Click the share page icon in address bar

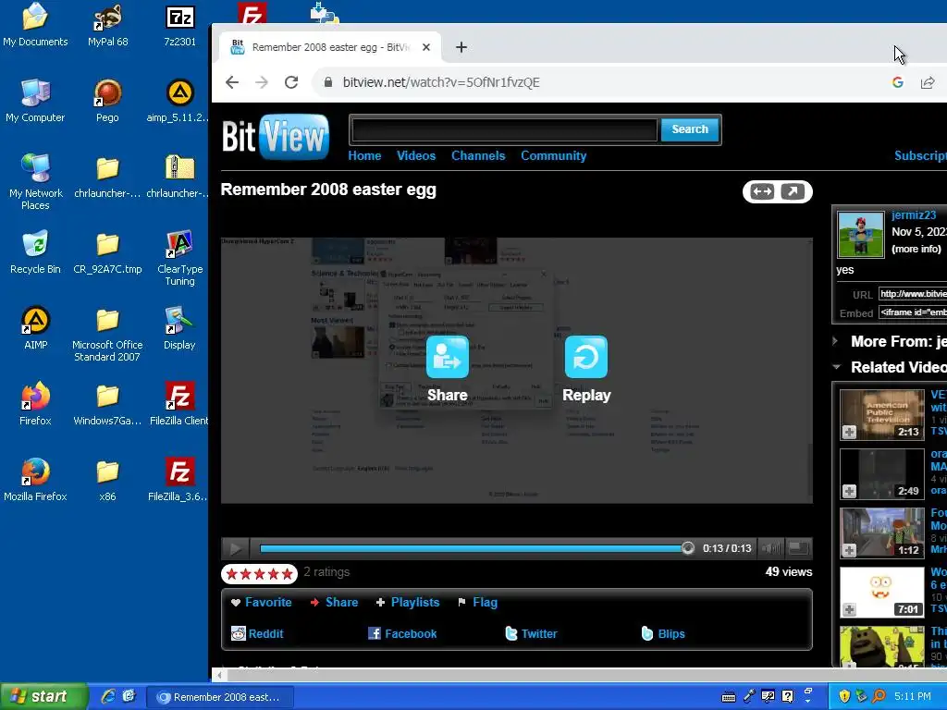(928, 82)
